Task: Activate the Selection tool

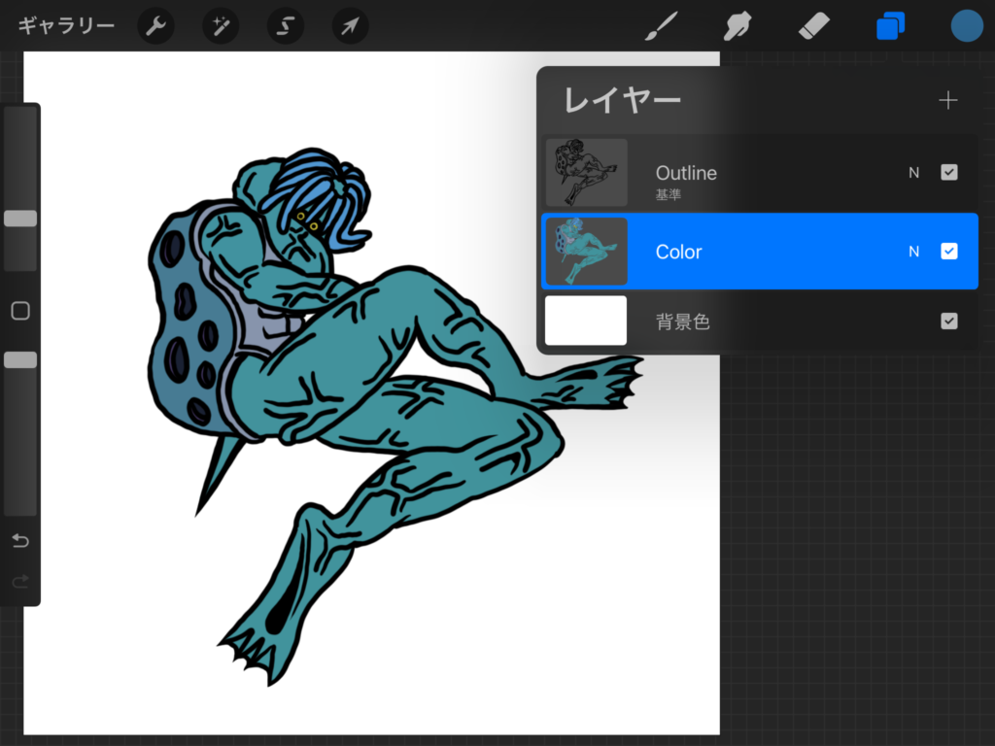Action: [x=285, y=26]
